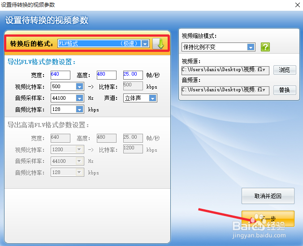Close the video parameters dialog
The width and height of the screenshot is (303, 246).
(298, 5)
